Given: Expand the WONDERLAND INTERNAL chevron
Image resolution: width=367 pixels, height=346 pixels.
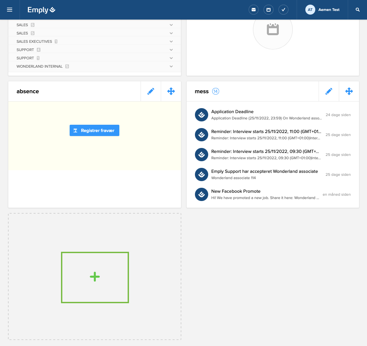Looking at the screenshot, I should 171,66.
